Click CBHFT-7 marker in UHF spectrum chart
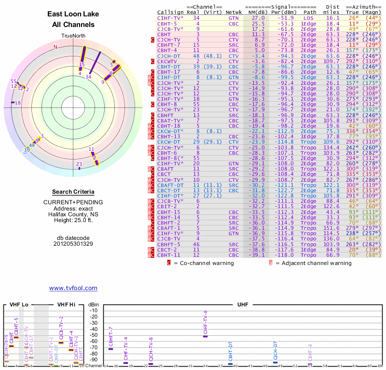Viewport: 386px width, 370px height. point(111,348)
